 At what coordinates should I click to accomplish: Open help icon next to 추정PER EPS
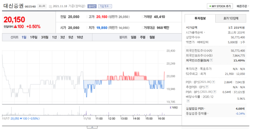pos(207,87)
